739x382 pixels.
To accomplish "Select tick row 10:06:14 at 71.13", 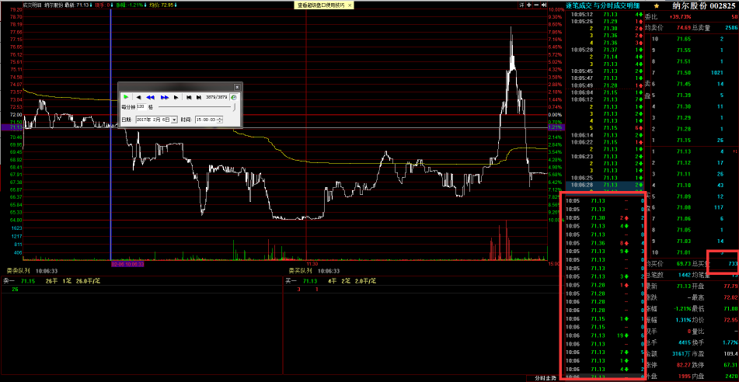I will click(x=605, y=135).
